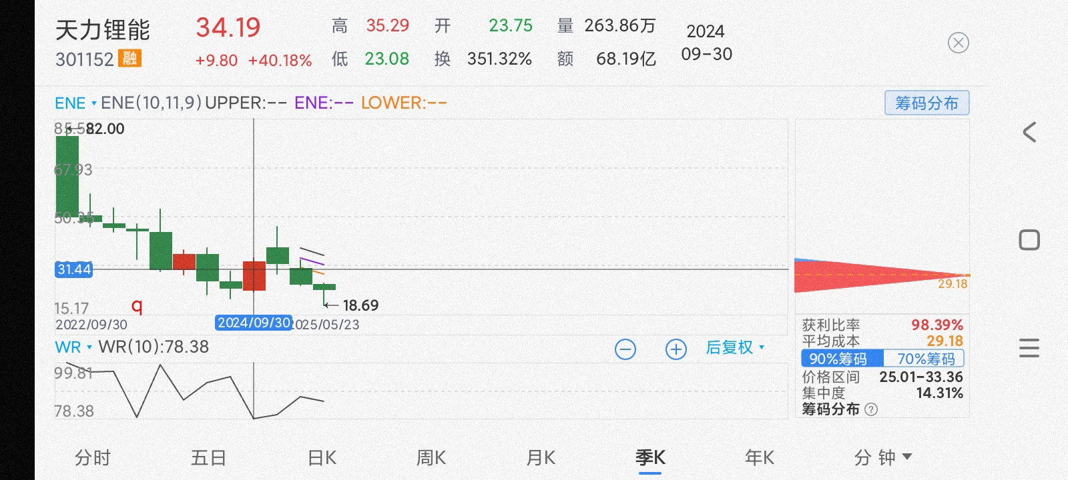Tap turnover rate 351.32%

[499, 59]
